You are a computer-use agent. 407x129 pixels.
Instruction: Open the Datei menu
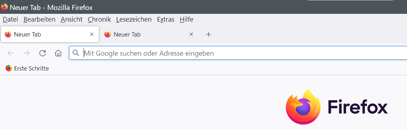click(x=10, y=19)
